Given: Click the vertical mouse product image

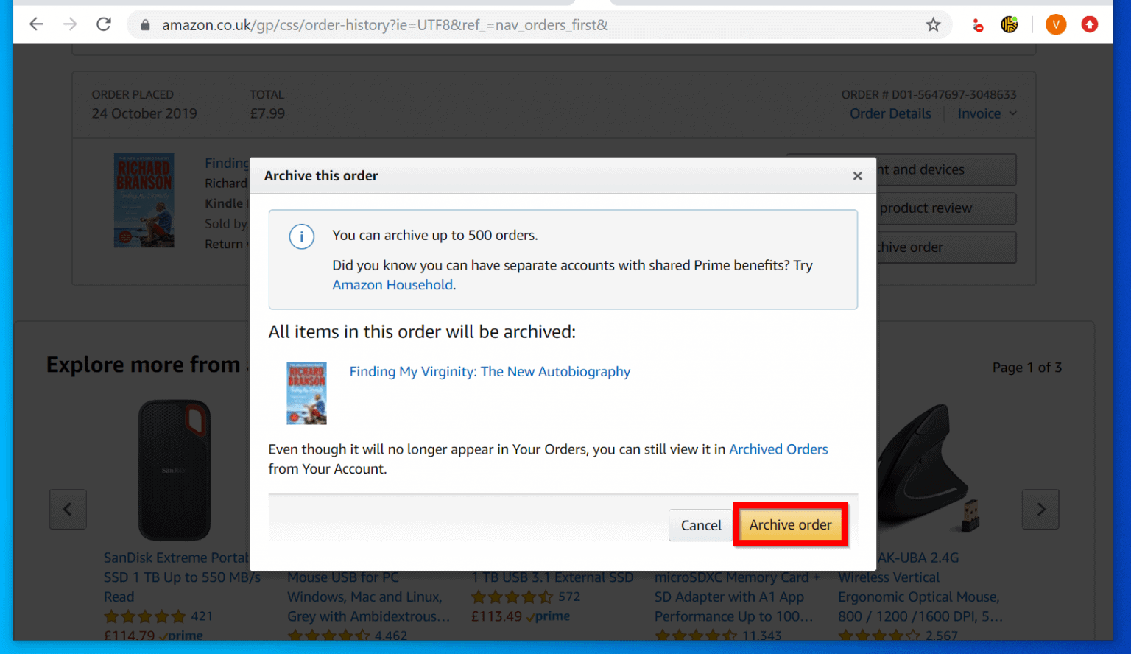Looking at the screenshot, I should (929, 468).
